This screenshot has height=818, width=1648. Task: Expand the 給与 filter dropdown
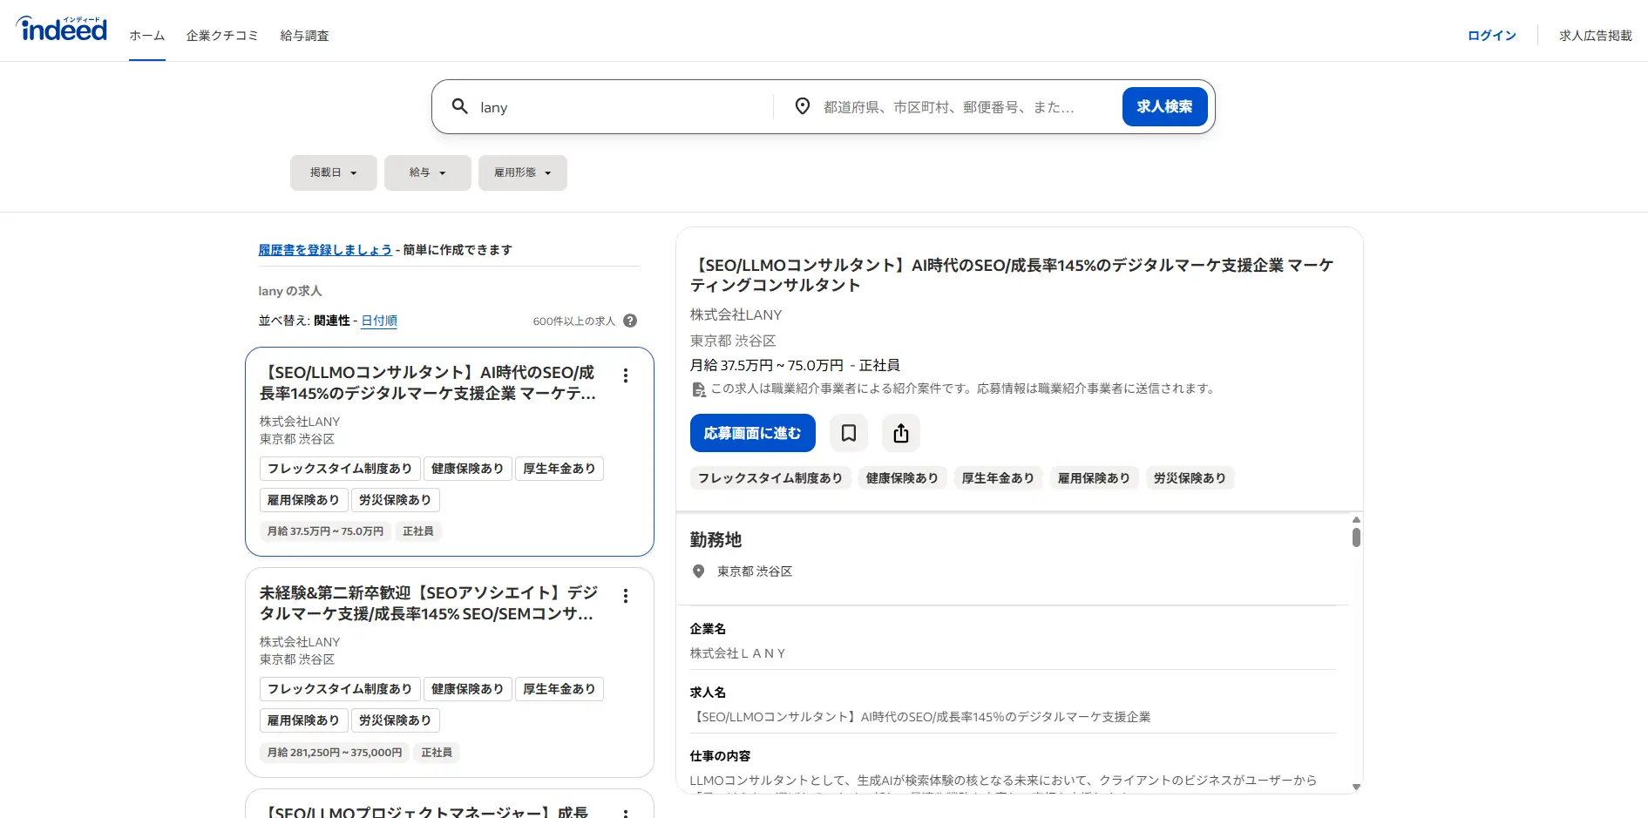pos(428,172)
